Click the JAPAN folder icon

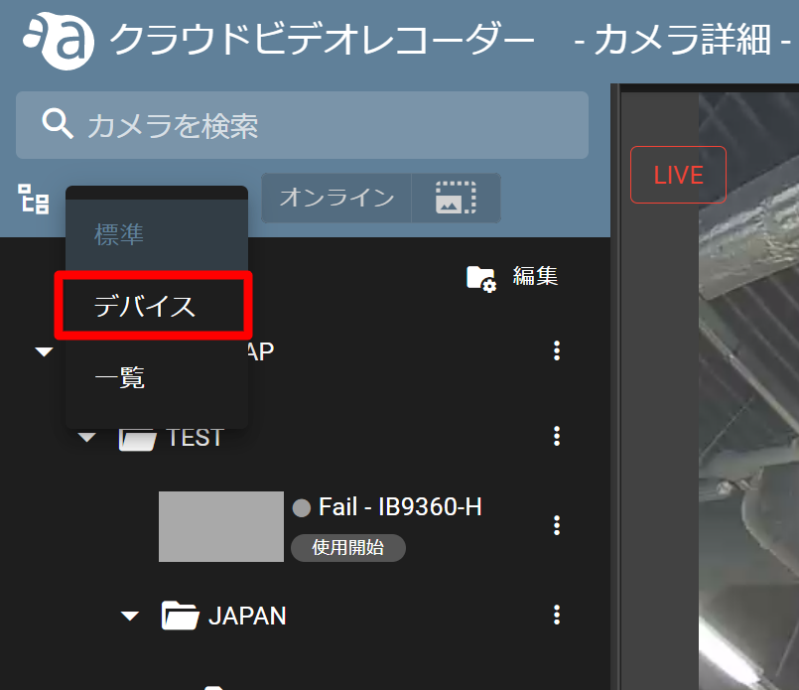pos(180,616)
